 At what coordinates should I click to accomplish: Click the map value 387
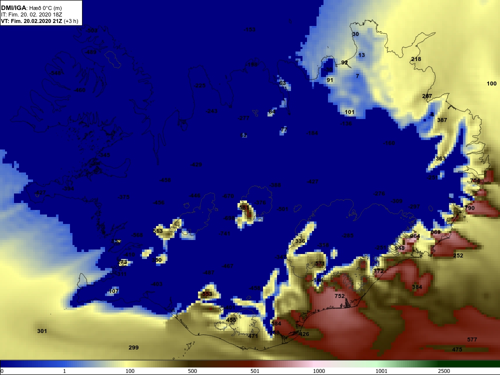coord(442,120)
